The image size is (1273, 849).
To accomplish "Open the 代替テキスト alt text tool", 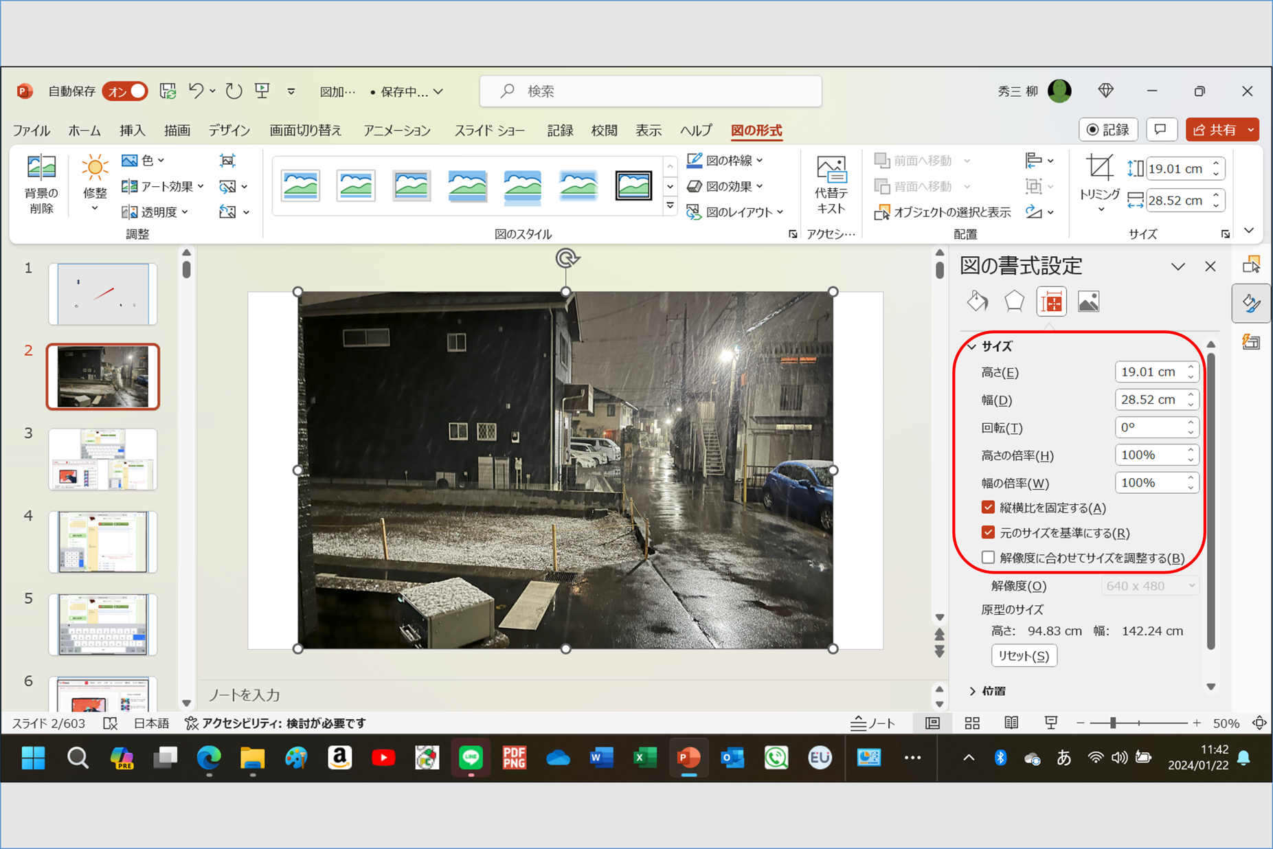I will pyautogui.click(x=831, y=183).
